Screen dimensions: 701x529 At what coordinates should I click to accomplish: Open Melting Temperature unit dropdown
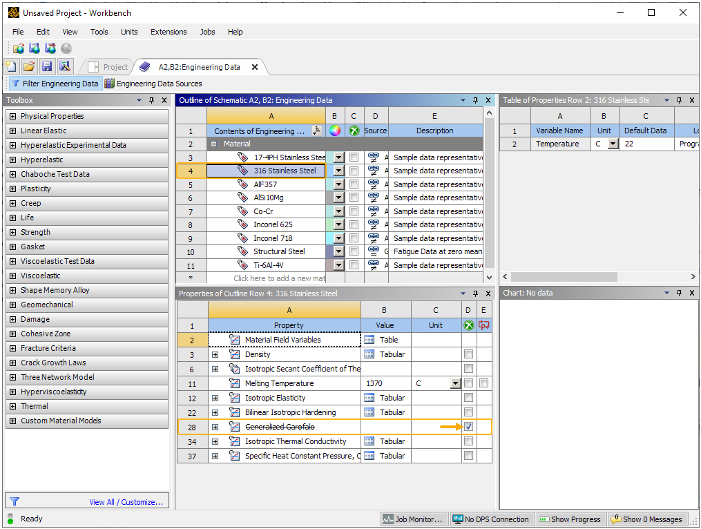pyautogui.click(x=454, y=383)
